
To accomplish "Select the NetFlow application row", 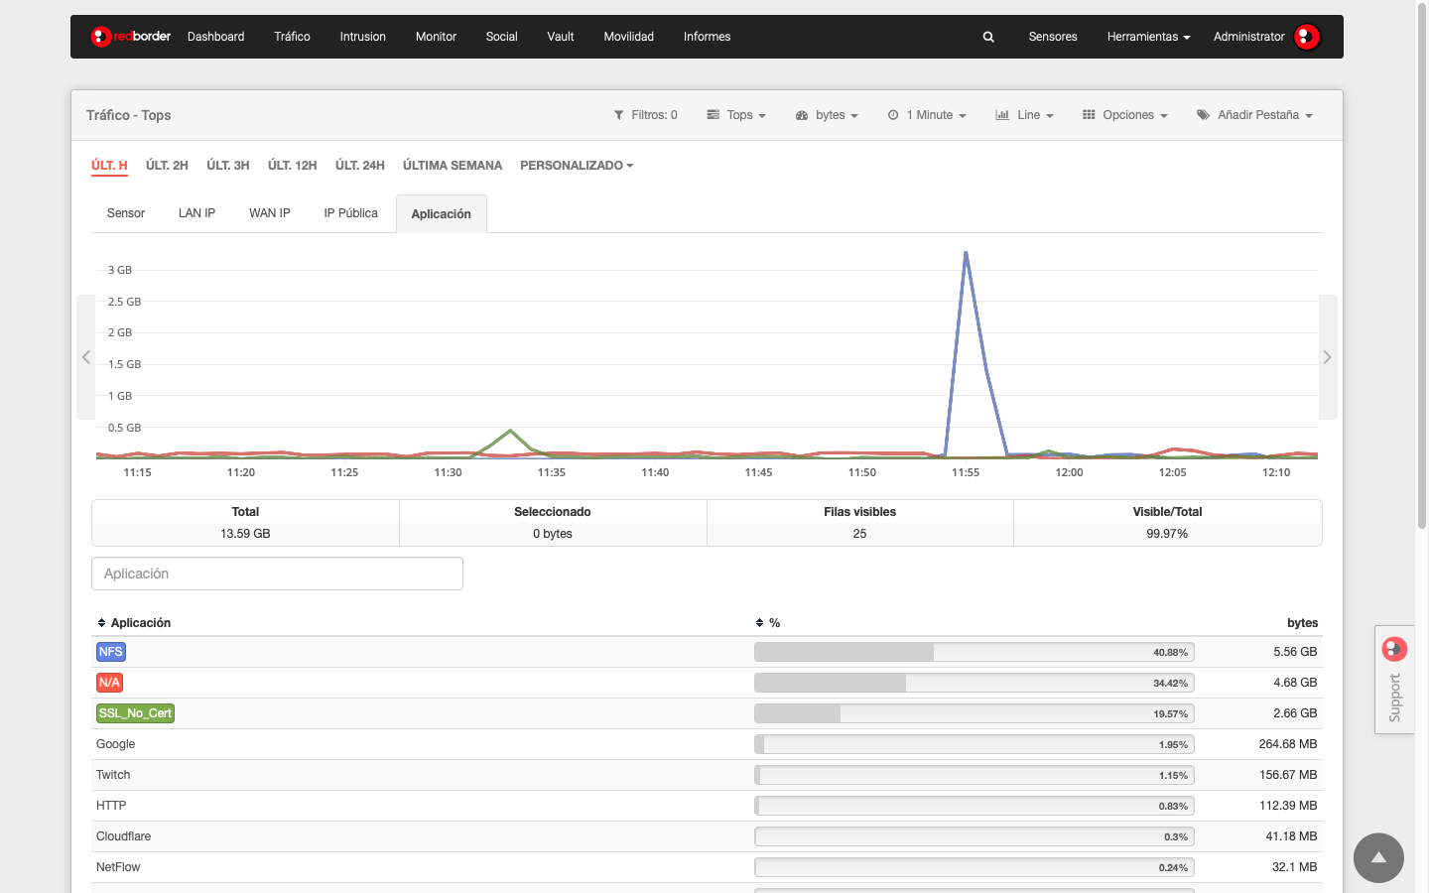I will pos(707,867).
